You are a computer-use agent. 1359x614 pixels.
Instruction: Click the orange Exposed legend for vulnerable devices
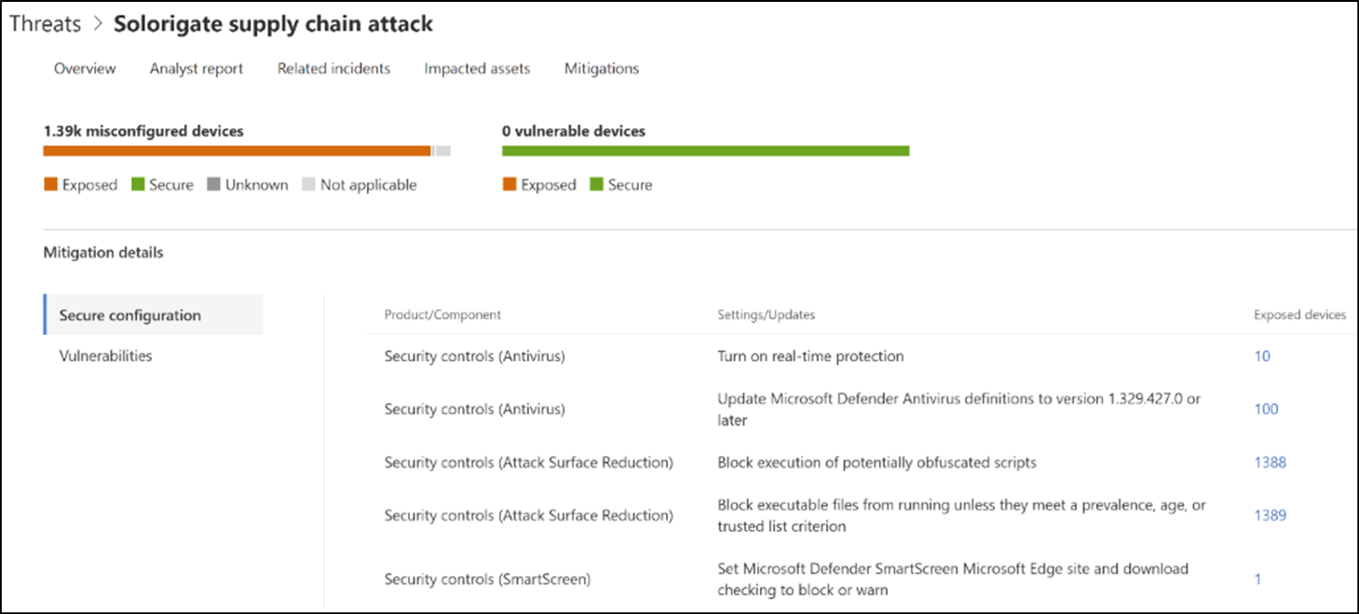(508, 184)
